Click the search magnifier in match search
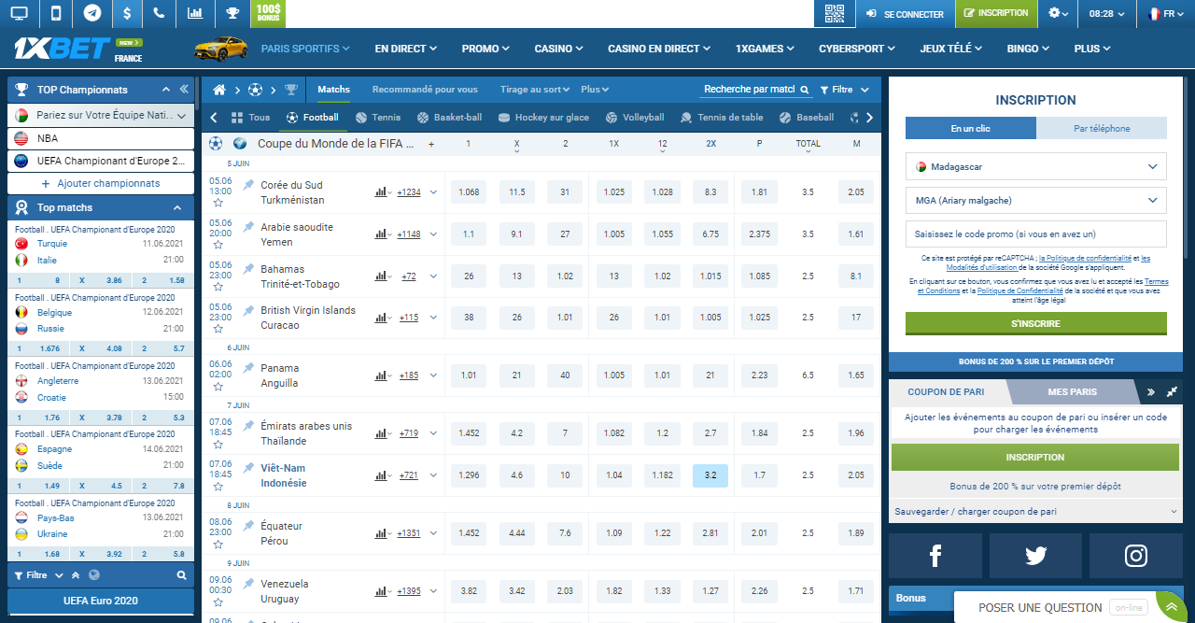This screenshot has height=623, width=1195. (x=805, y=90)
